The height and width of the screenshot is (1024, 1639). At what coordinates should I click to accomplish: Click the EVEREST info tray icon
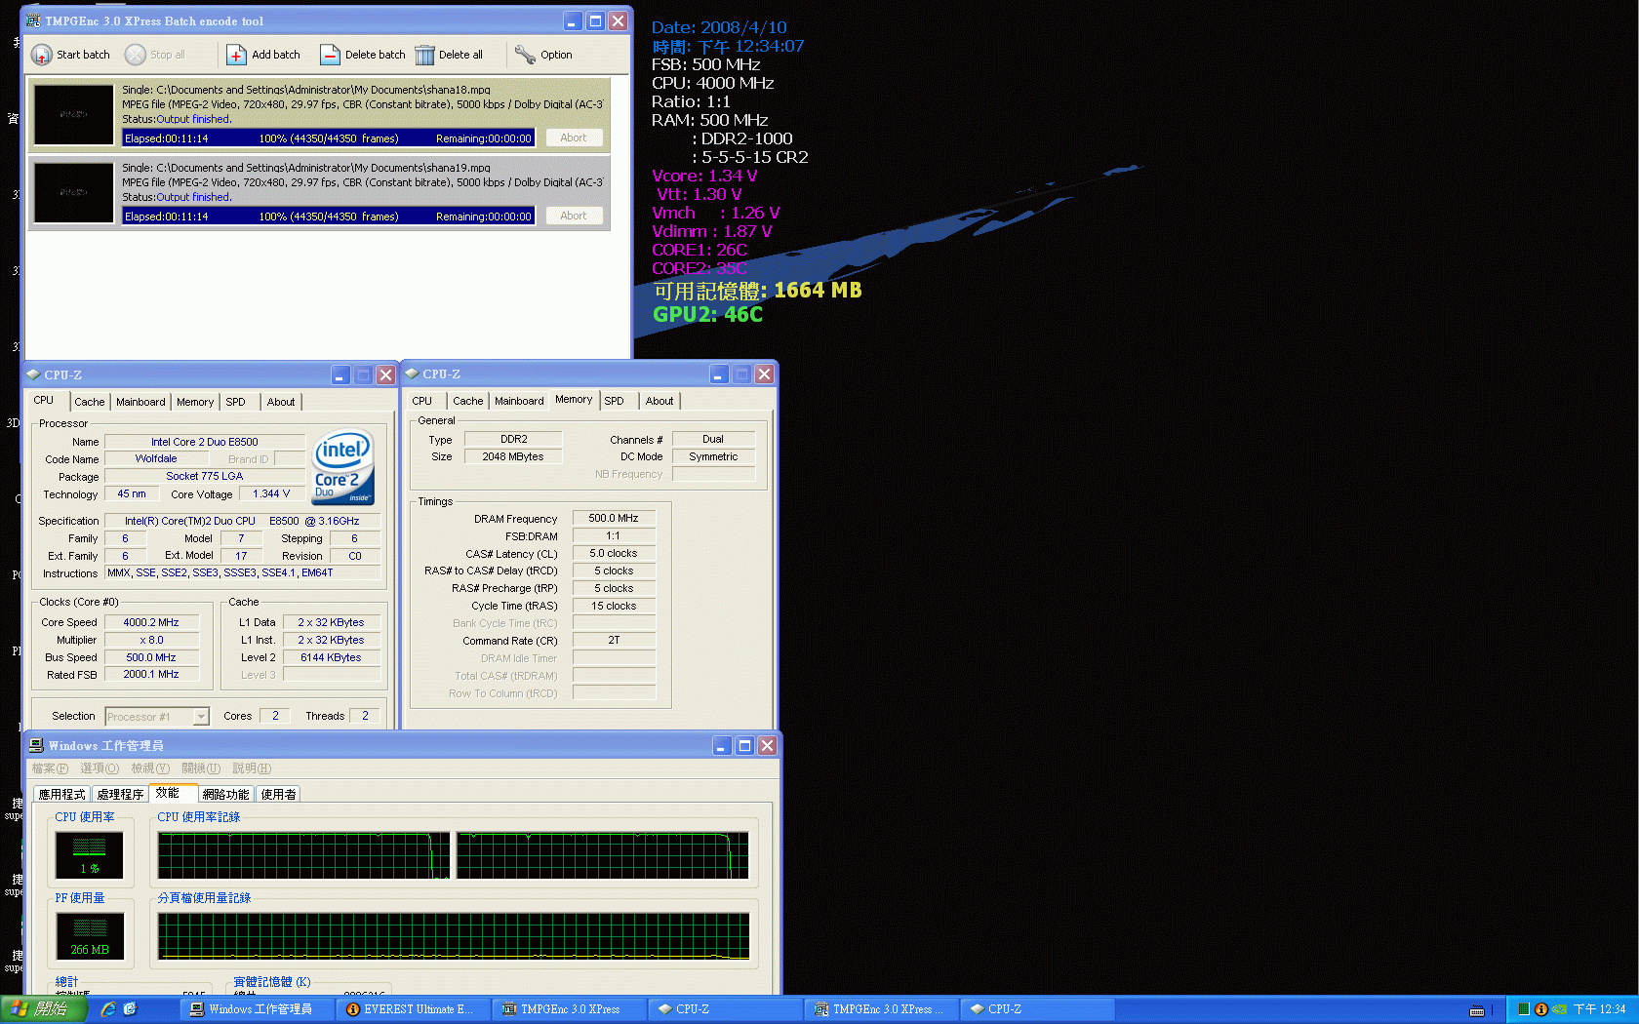[x=1541, y=1009]
